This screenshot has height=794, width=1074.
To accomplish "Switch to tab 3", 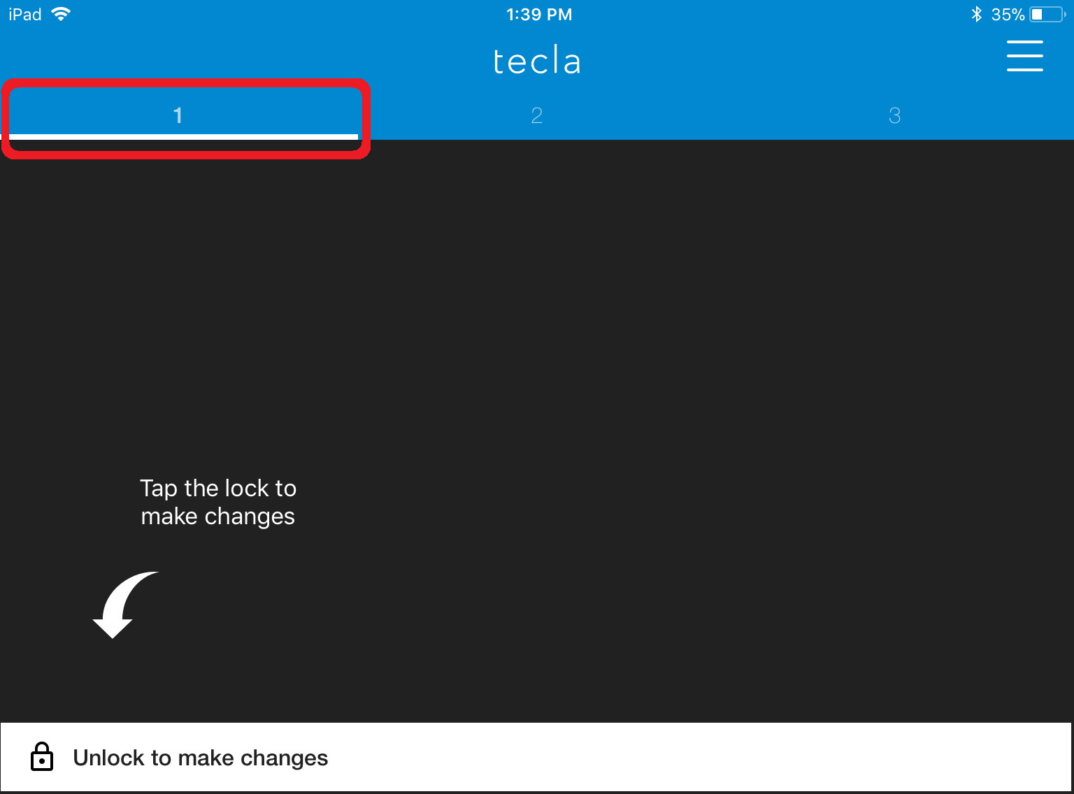I will [894, 115].
